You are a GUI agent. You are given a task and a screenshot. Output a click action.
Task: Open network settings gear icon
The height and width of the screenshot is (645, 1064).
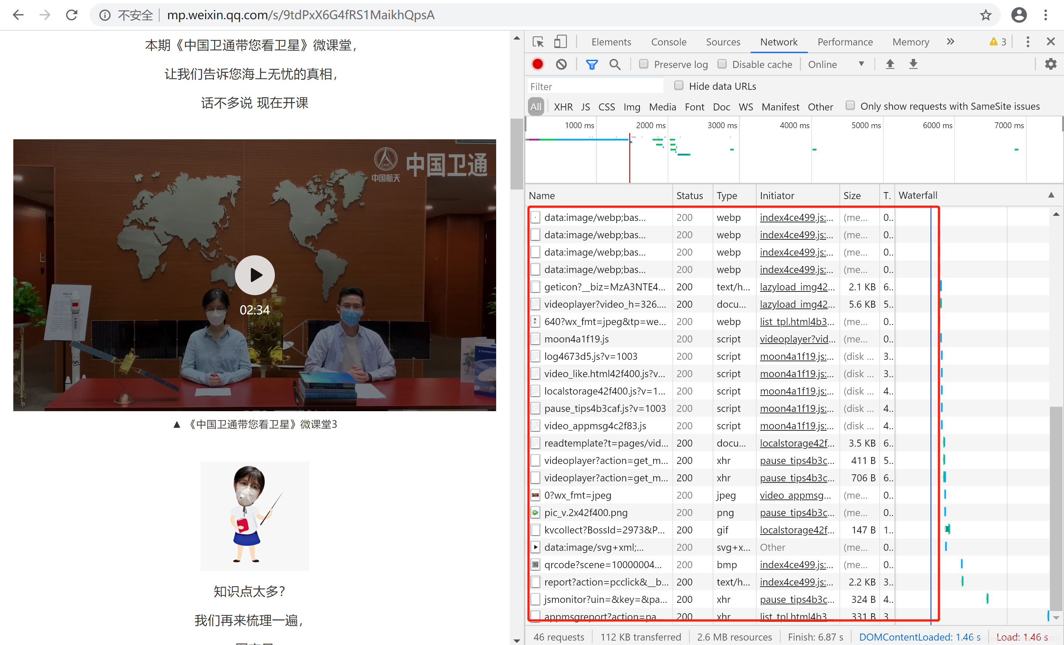coord(1051,64)
